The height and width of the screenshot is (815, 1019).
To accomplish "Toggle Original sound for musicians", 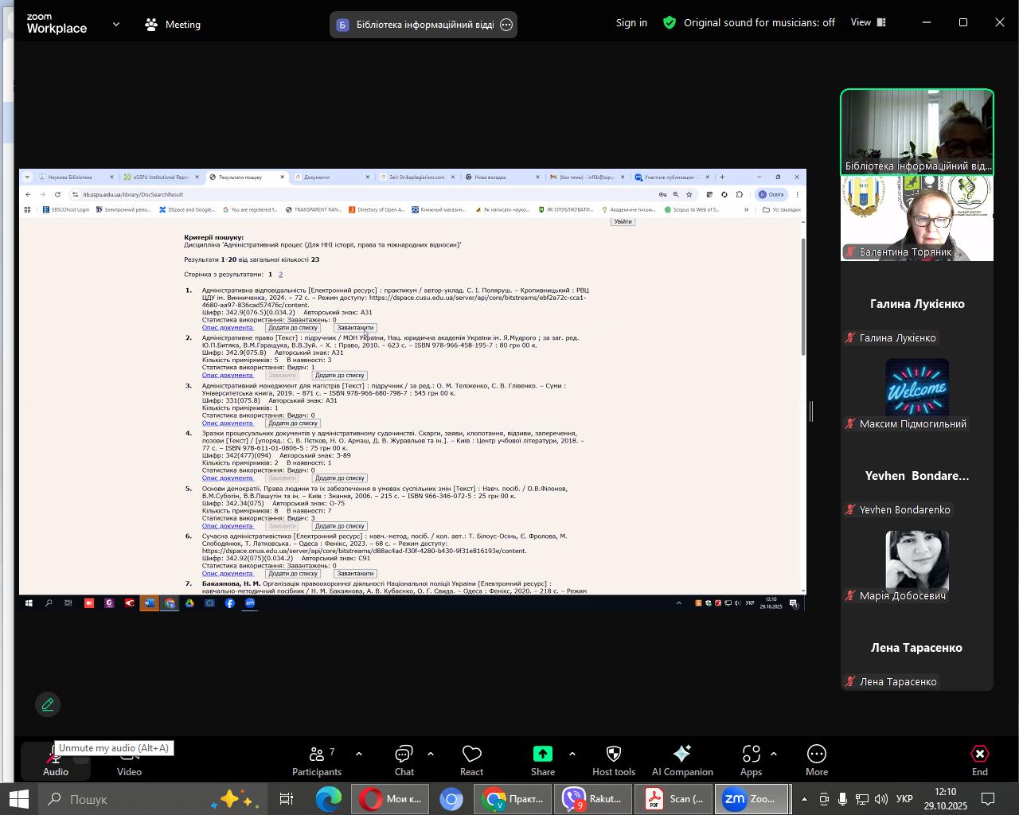I will (749, 23).
